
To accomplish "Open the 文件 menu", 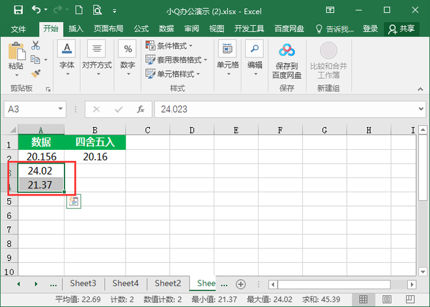I will 18,29.
